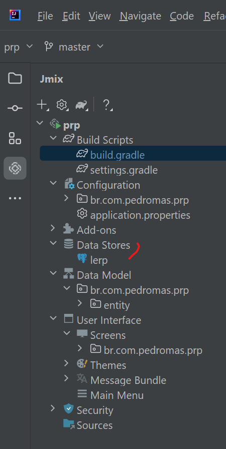Click the Main Menu hamburger icon

pyautogui.click(x=82, y=394)
